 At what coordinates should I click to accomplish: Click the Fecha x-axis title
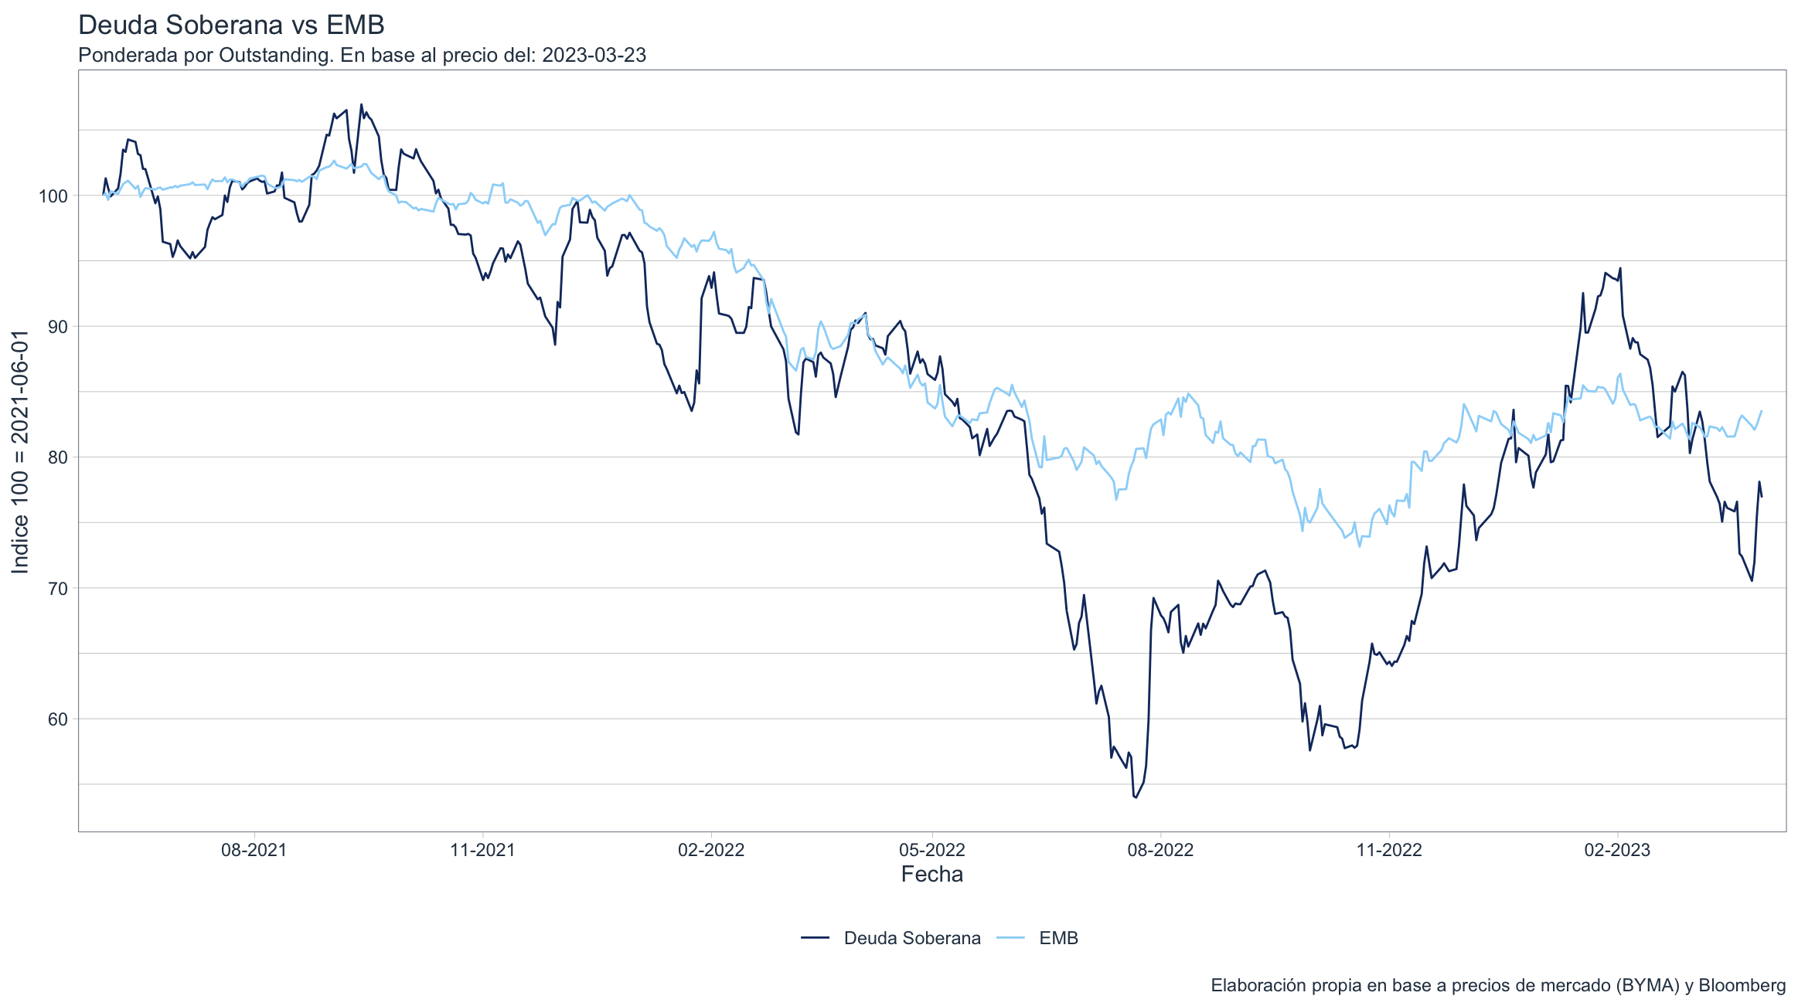932,875
